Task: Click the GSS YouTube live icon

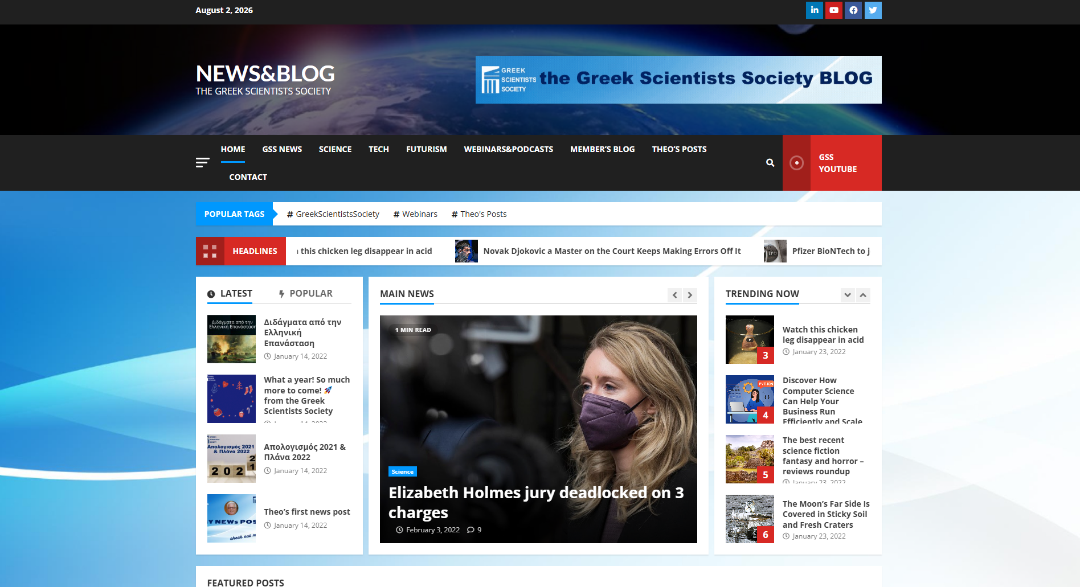Action: pyautogui.click(x=796, y=163)
